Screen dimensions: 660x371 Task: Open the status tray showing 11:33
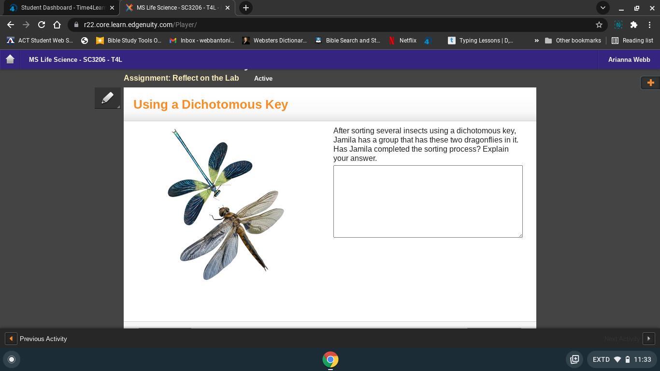[x=621, y=359]
